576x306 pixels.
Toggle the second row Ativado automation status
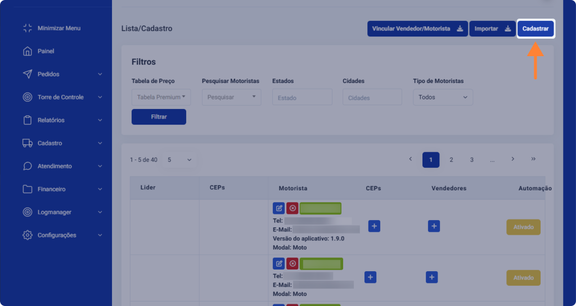click(523, 278)
